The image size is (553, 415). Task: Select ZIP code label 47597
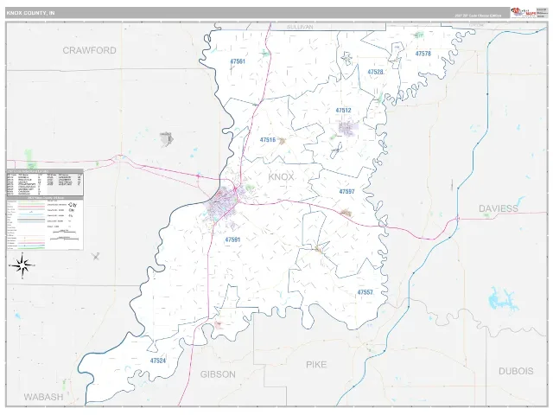(x=346, y=192)
